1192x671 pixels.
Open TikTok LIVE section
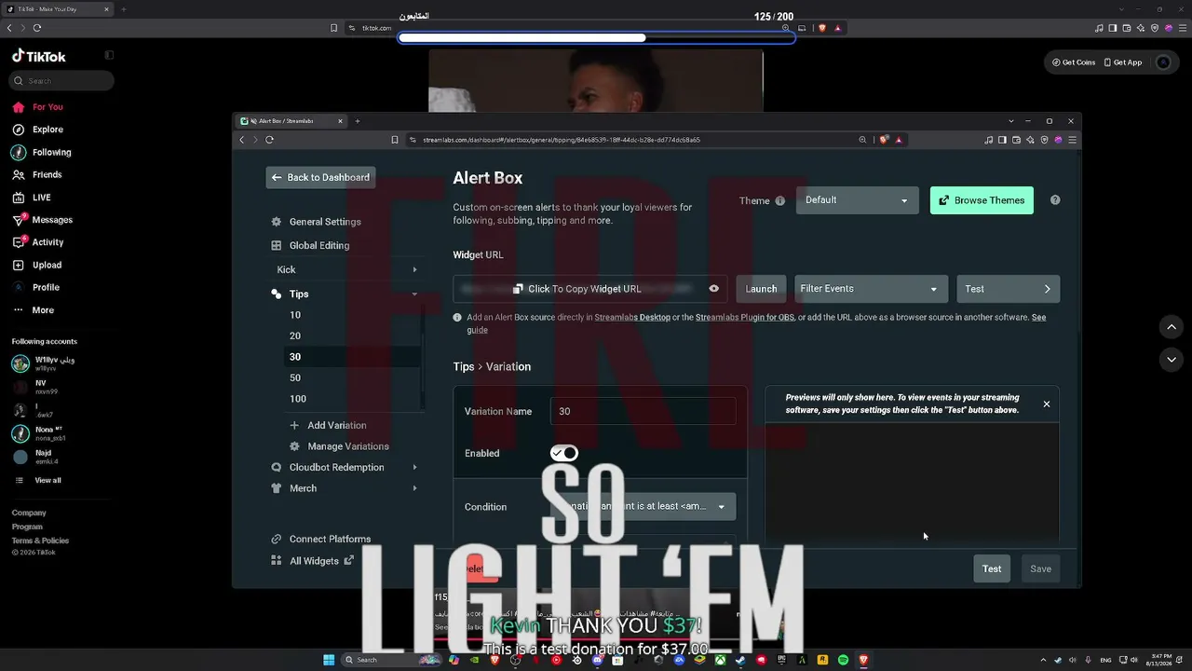coord(41,198)
